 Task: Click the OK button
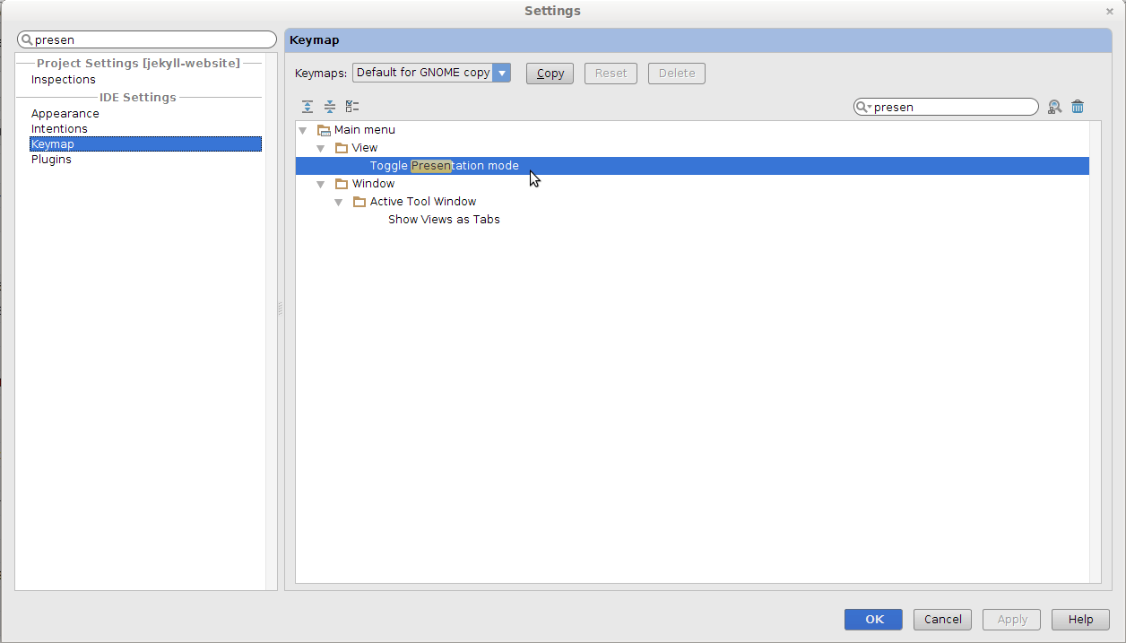[874, 619]
